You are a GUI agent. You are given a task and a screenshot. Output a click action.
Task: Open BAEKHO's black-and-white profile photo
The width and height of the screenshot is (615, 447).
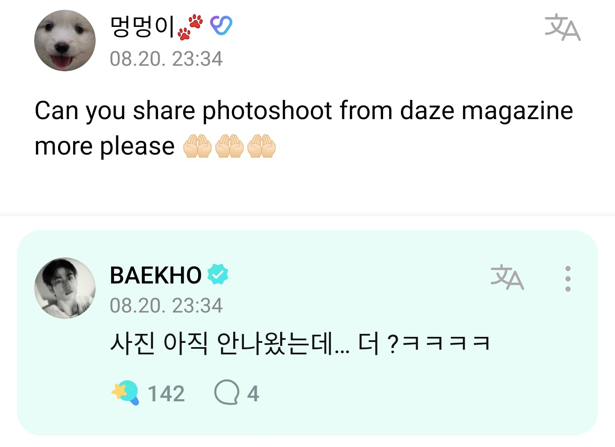(65, 288)
